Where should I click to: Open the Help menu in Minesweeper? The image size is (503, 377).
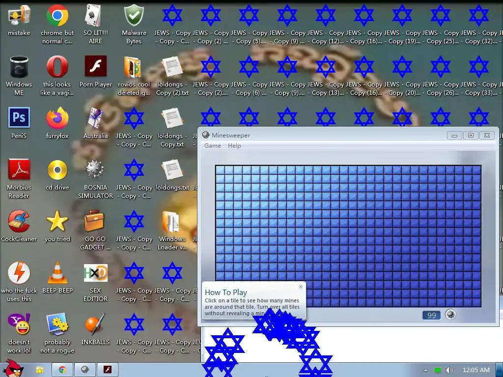coord(234,145)
